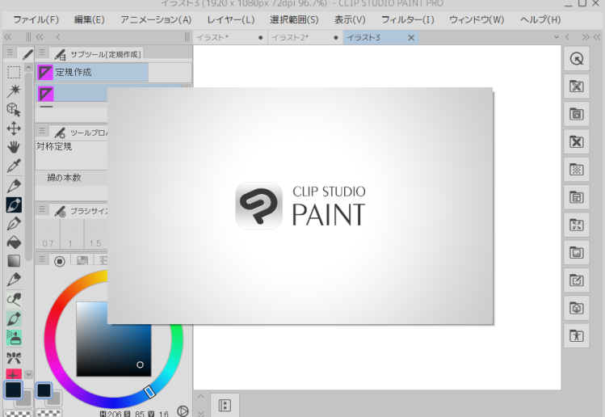This screenshot has width=605, height=417.
Task: Open the edit pencil material folder
Action: click(x=577, y=280)
